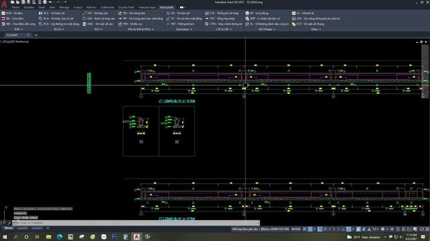The width and height of the screenshot is (430, 241).
Task: Open the workspace switching gear menu
Action: click(383, 229)
